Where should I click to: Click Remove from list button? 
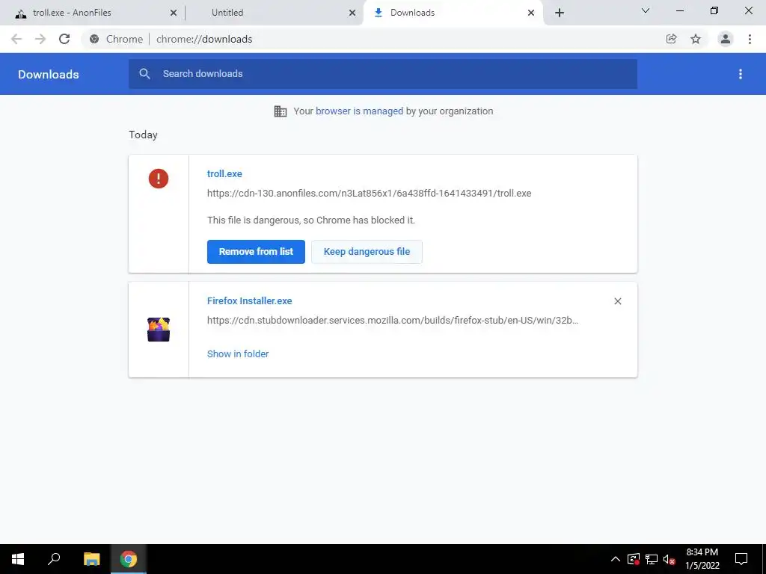(x=256, y=252)
